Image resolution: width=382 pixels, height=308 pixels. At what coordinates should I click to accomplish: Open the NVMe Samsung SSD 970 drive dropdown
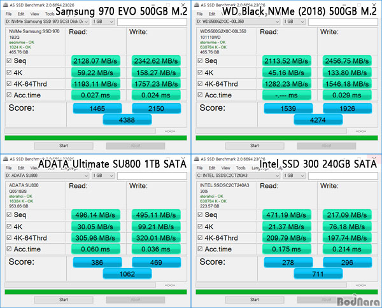coord(46,21)
